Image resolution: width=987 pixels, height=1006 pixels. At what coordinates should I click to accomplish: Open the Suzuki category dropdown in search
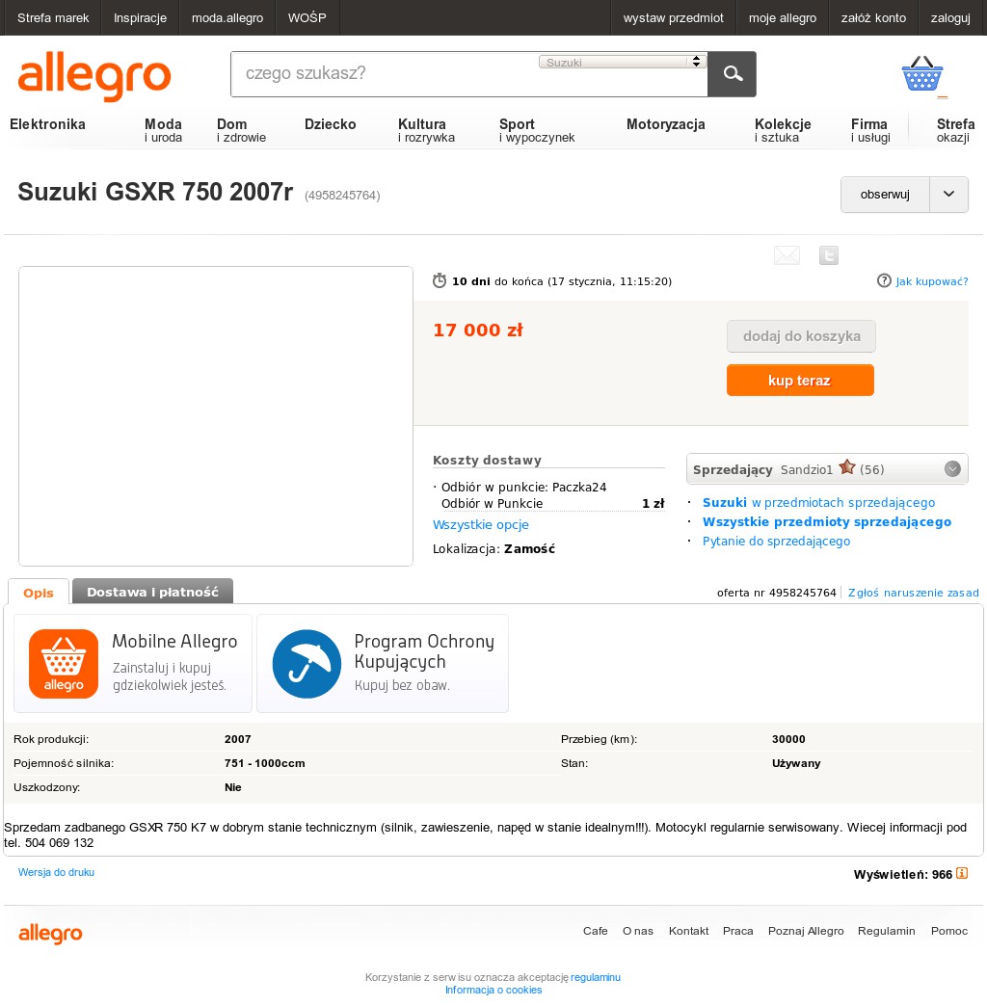click(623, 63)
